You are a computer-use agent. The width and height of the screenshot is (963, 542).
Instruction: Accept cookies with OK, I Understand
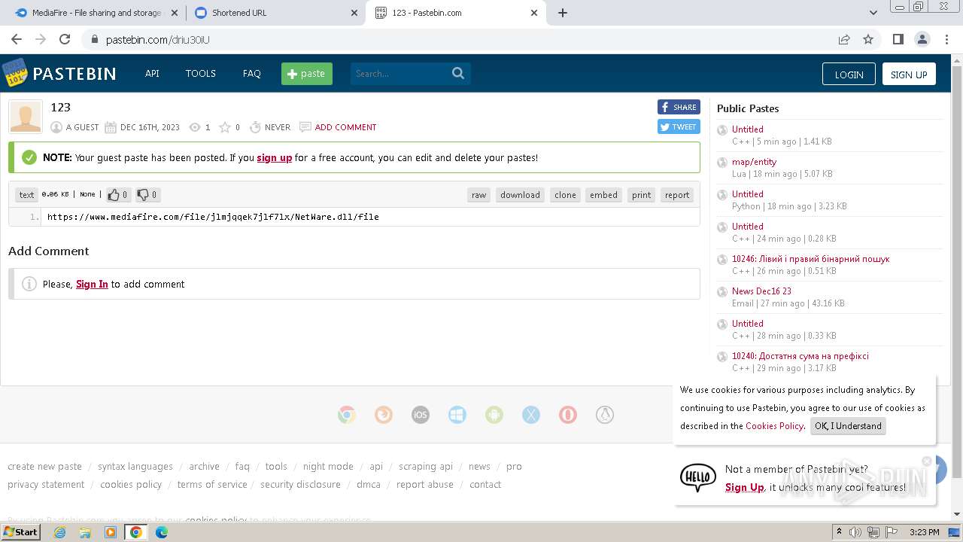[848, 426]
